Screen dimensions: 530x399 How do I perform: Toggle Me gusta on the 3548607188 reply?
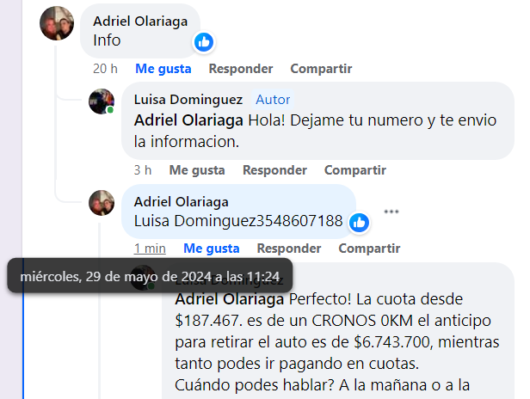click(x=212, y=249)
